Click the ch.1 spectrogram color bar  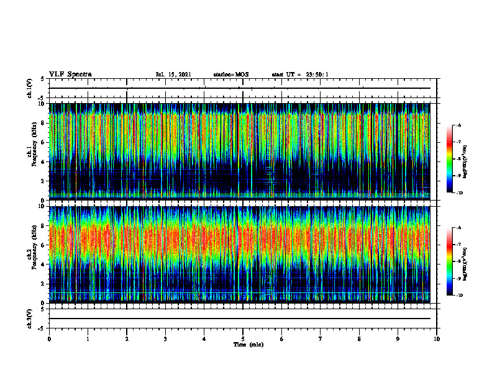pos(449,159)
